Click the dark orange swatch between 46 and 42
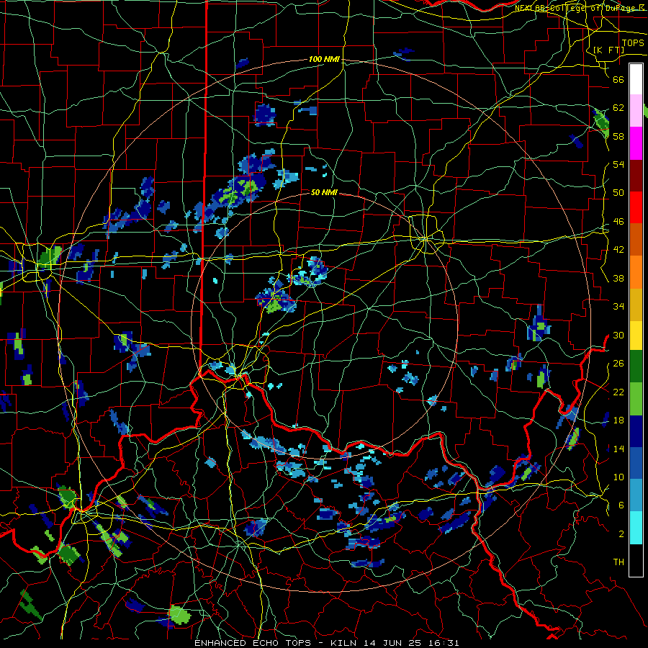This screenshot has width=648, height=648. (x=636, y=240)
